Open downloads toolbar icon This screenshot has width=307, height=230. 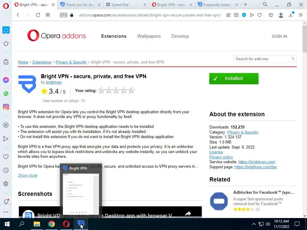coord(291,15)
